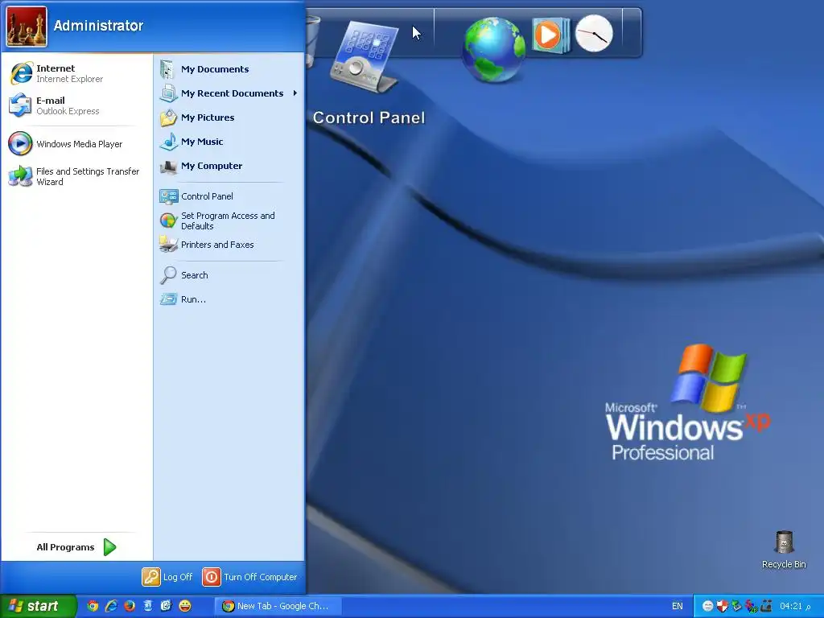Screen dimensions: 824x618
Task: Click the colorful figures tray icon
Action: [752, 606]
